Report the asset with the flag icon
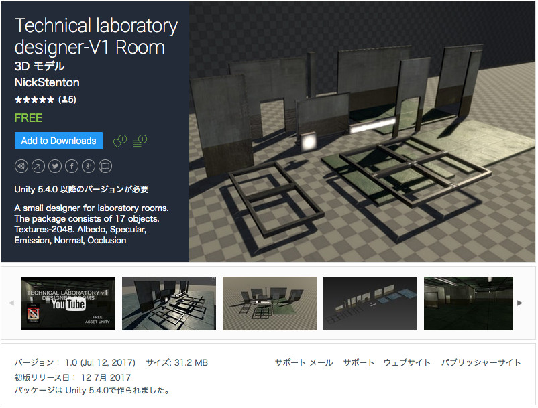 pos(105,167)
